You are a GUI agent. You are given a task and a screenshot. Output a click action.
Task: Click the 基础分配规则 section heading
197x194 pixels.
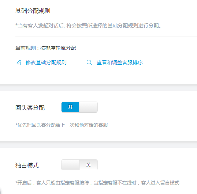click(33, 11)
